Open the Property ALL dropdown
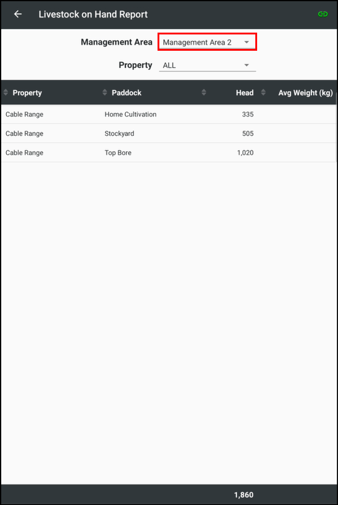This screenshot has height=505, width=338. tap(207, 65)
